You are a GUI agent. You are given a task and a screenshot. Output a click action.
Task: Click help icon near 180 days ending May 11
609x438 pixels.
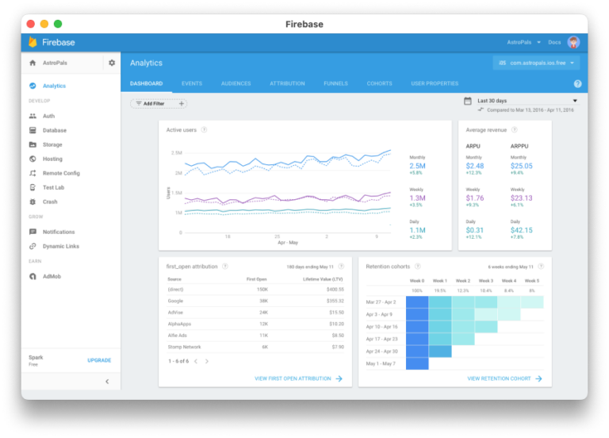point(341,267)
